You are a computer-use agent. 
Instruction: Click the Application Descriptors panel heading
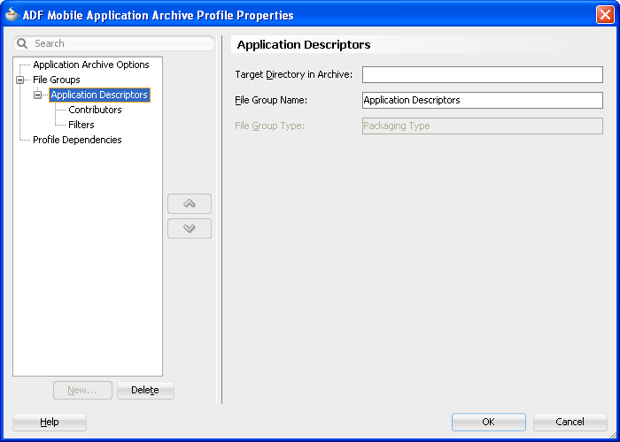(x=304, y=44)
